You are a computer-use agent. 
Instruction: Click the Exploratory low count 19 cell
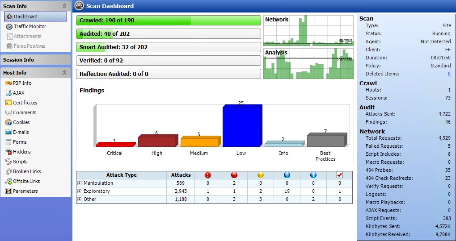pyautogui.click(x=287, y=191)
